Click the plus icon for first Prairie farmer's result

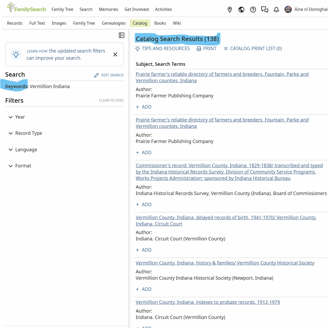pyautogui.click(x=138, y=107)
